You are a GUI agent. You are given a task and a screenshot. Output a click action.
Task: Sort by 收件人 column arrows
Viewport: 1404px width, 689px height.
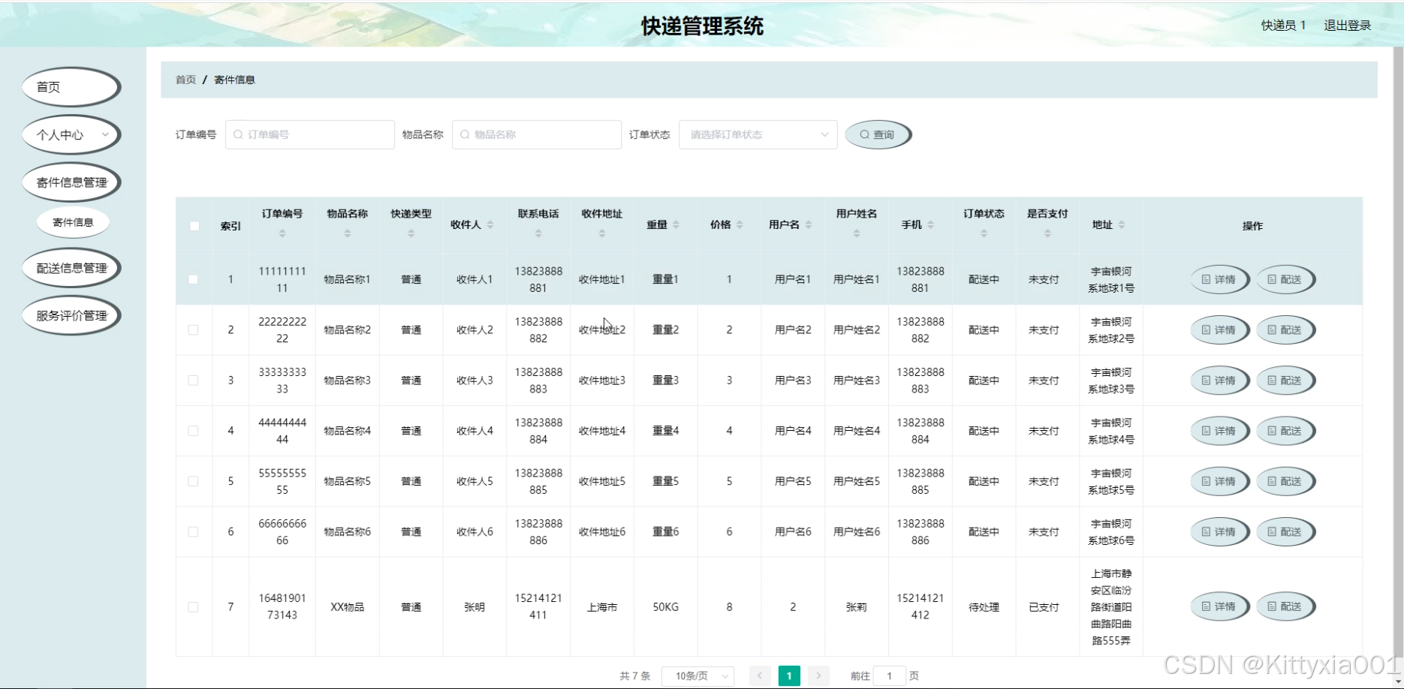click(490, 225)
